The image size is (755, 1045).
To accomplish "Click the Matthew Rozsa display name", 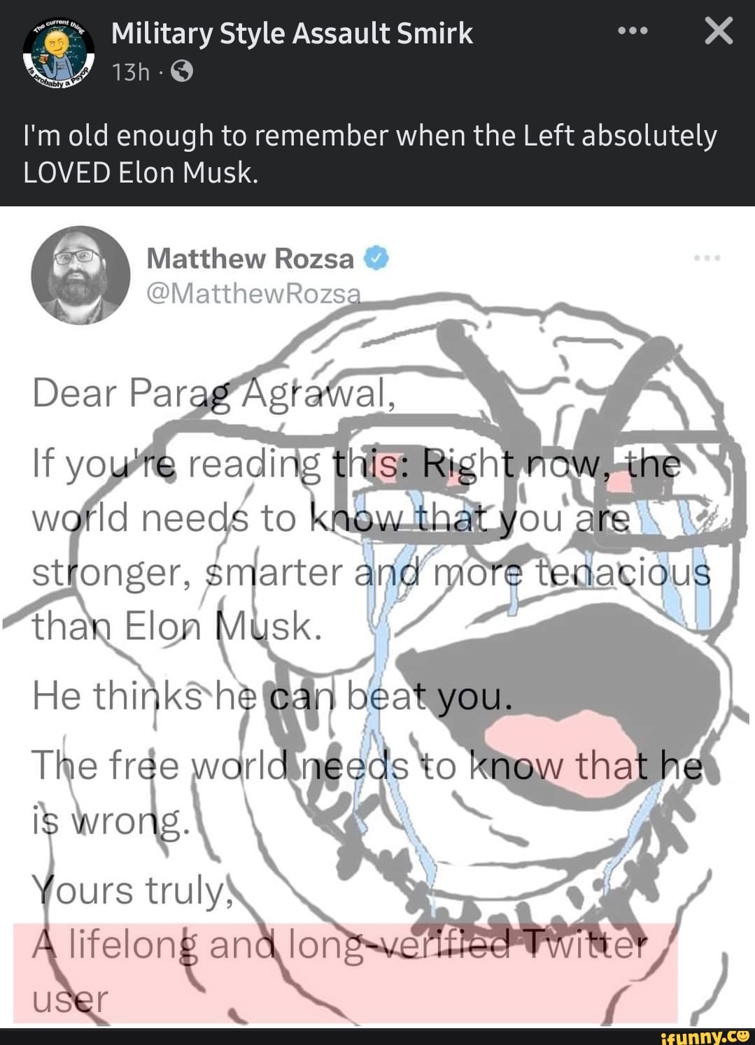I will pyautogui.click(x=251, y=259).
